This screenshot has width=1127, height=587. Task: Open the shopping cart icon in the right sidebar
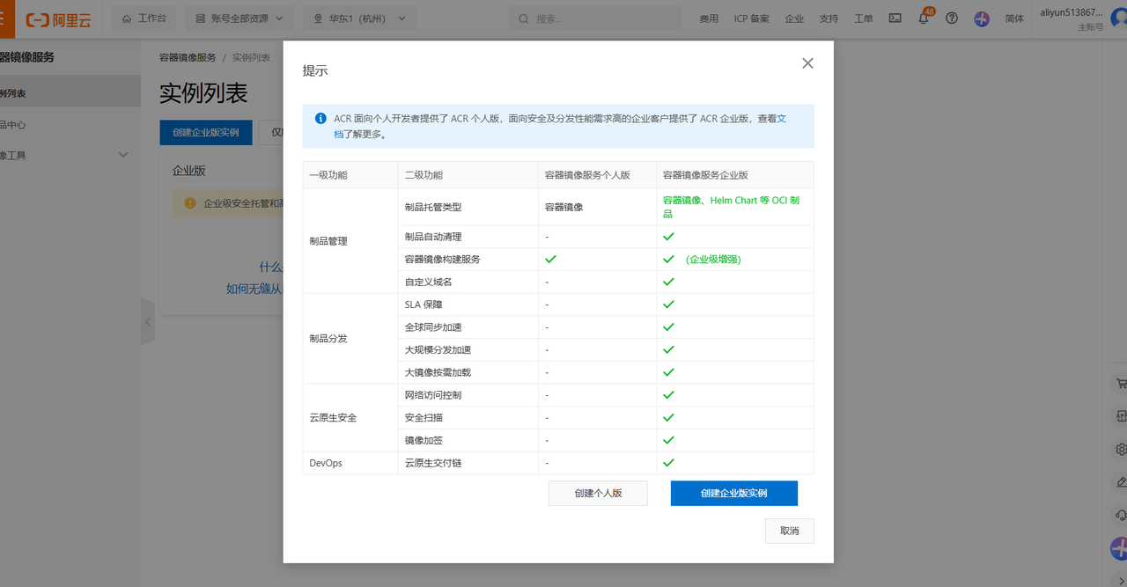(x=1120, y=384)
